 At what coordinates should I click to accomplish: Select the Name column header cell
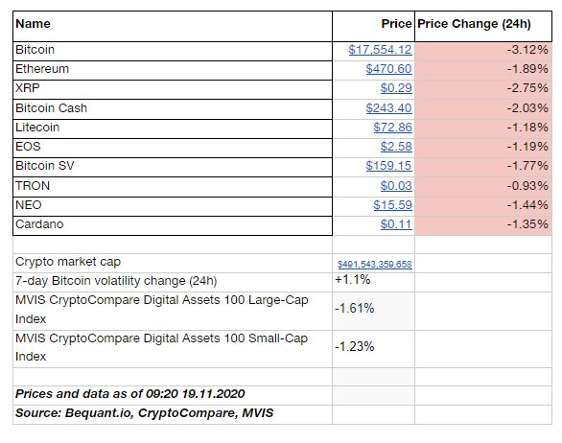coord(173,26)
